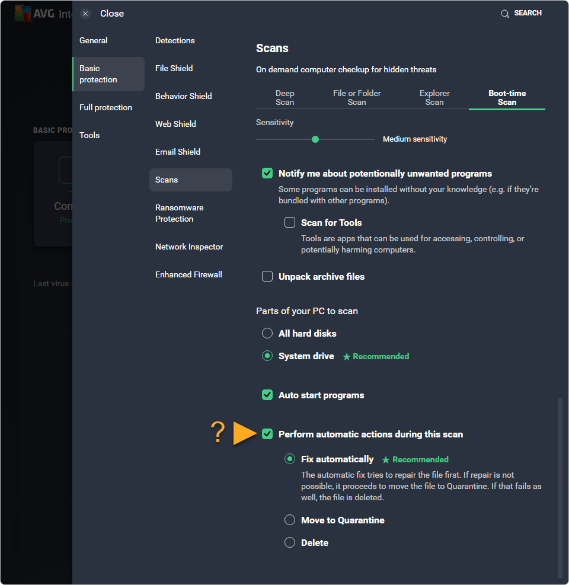The width and height of the screenshot is (569, 585).
Task: Select the Delete radio button
Action: point(289,542)
